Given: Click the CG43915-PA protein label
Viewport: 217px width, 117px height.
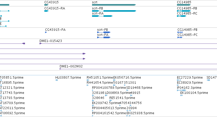Looking at the screenshot, I should point(55,30).
